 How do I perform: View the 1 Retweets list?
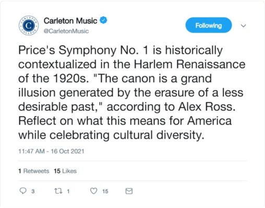(34, 171)
